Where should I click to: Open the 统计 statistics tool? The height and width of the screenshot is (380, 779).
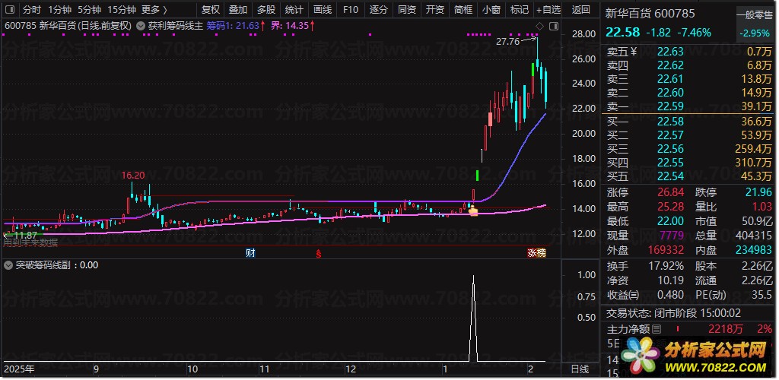pos(294,9)
